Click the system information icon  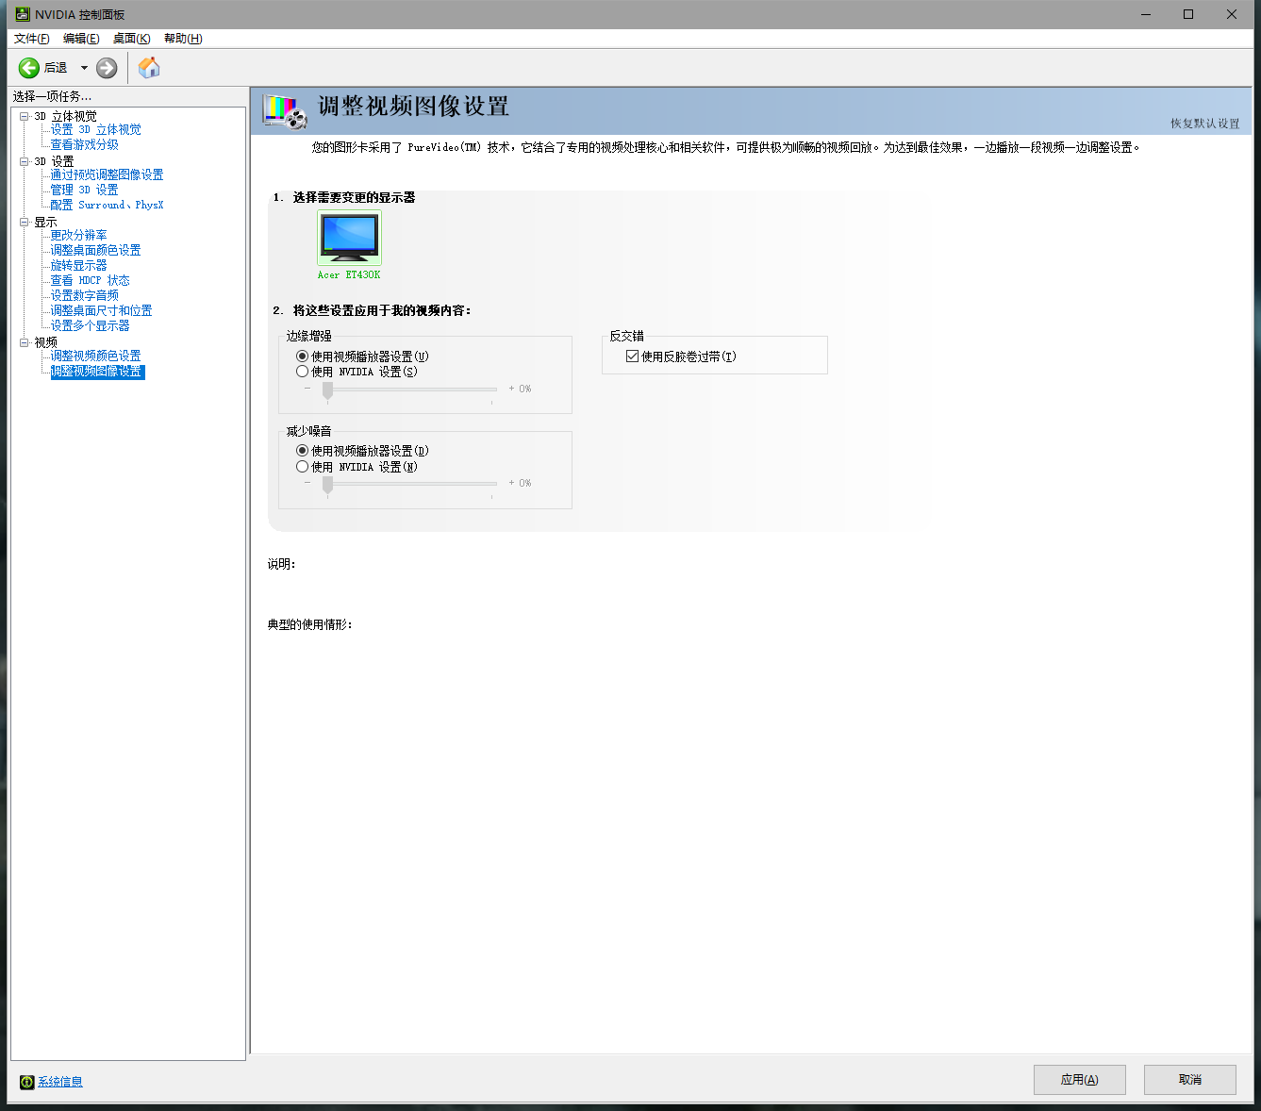[26, 1082]
